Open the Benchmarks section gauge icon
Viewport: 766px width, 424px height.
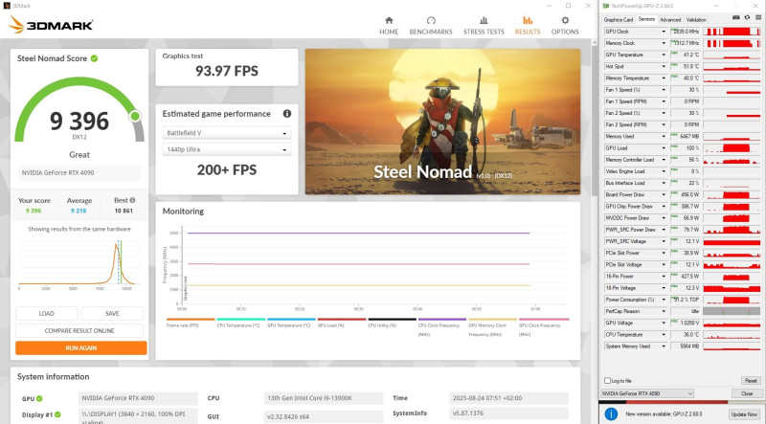431,20
